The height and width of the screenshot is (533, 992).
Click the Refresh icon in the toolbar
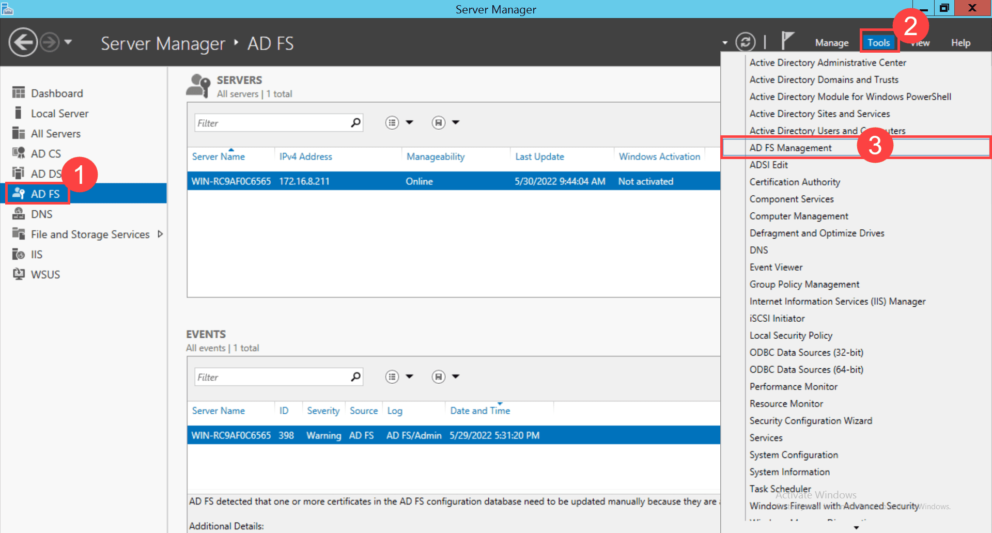746,42
